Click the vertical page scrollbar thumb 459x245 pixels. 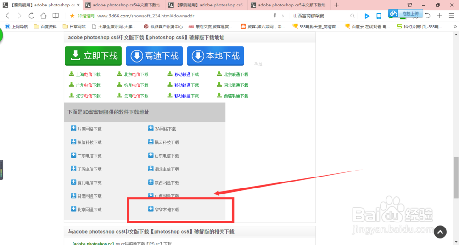(456, 177)
